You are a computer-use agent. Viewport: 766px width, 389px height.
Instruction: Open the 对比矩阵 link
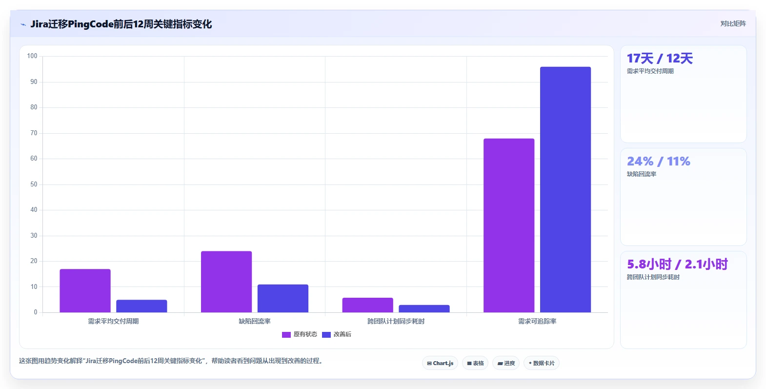pos(733,23)
